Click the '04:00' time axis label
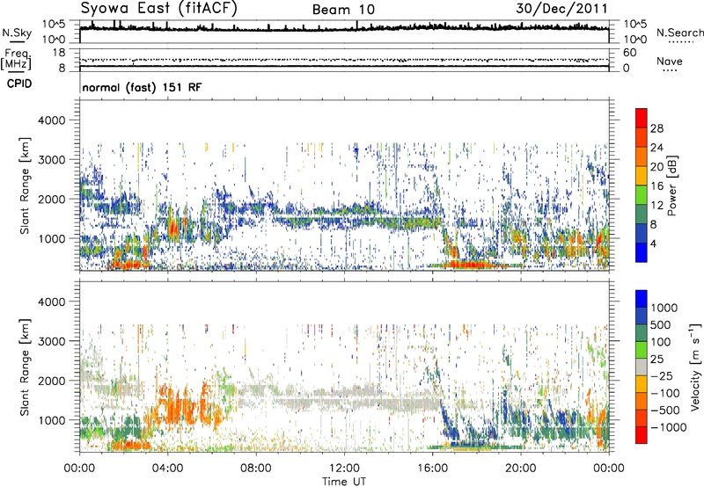This screenshot has height=487, width=704. click(167, 469)
